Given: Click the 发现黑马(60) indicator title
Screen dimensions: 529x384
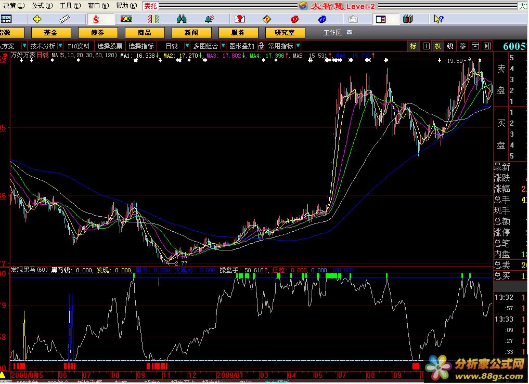Looking at the screenshot, I should point(29,270).
